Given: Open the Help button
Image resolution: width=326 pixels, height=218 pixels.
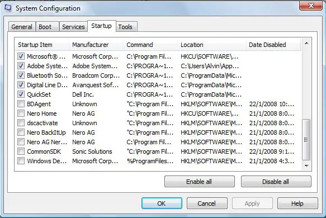Looking at the screenshot, I should click(x=297, y=203).
